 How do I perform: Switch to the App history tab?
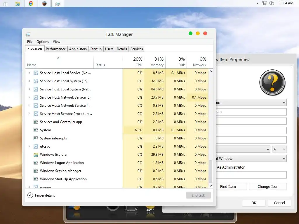78,49
